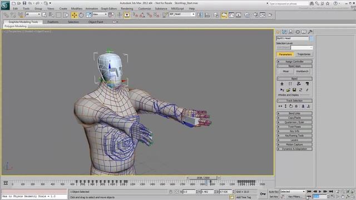The image size is (356, 200).
Task: Open the Edit menu
Action: pyautogui.click(x=15, y=9)
